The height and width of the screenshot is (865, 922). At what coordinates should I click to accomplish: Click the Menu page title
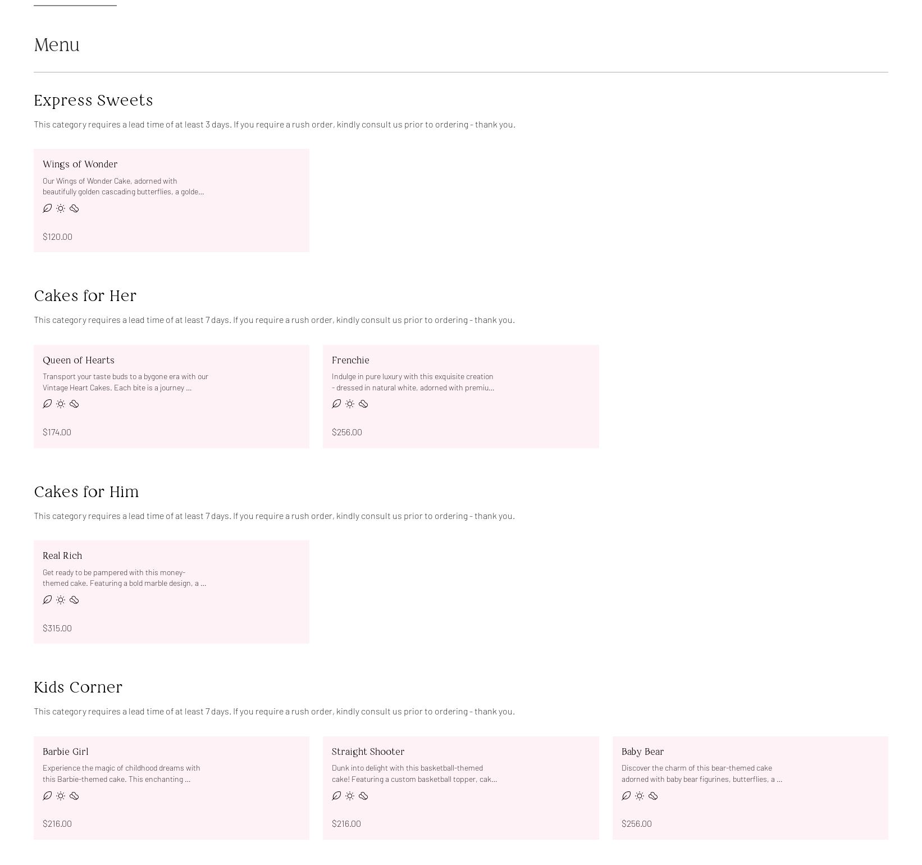57,44
